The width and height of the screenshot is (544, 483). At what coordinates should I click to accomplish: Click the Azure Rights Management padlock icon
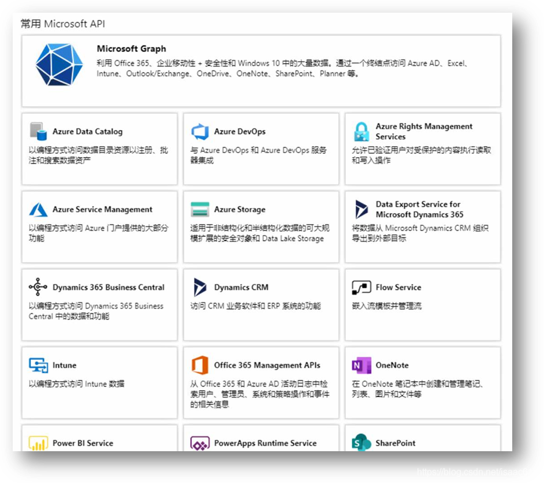362,132
